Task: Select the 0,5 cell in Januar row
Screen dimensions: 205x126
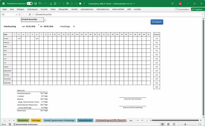Action: (37, 39)
